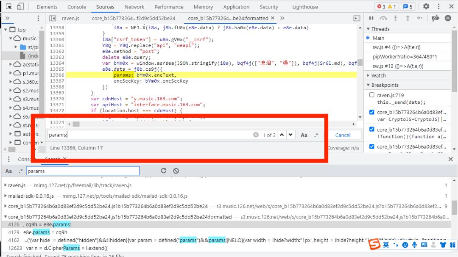The height and width of the screenshot is (257, 458).
Task: Expand the Watch section
Action: point(378,75)
